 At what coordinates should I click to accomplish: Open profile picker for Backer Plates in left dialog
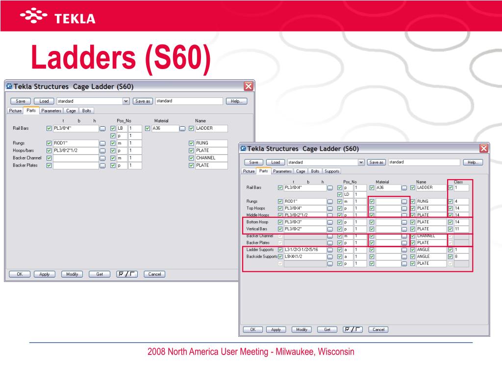102,166
